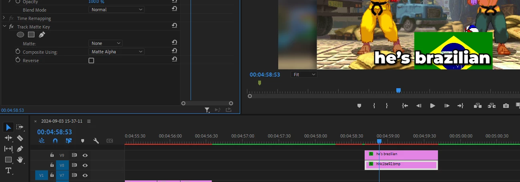Toggle V8 track output eye
Viewport: 520px width, 182px height.
[x=85, y=165]
